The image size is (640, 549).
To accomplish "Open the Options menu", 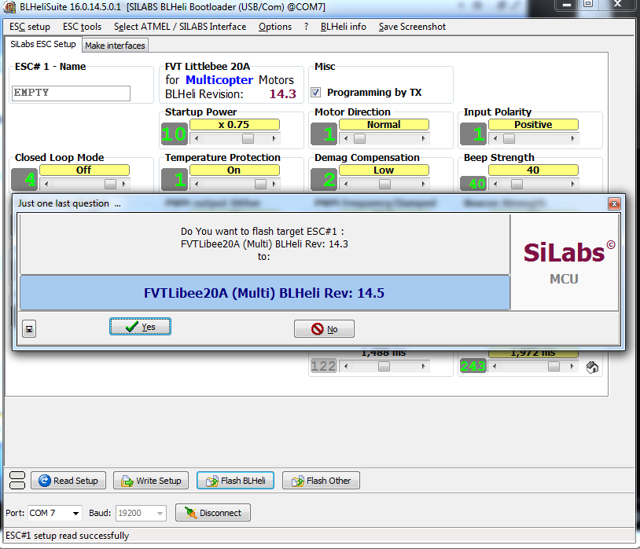I will pyautogui.click(x=275, y=27).
